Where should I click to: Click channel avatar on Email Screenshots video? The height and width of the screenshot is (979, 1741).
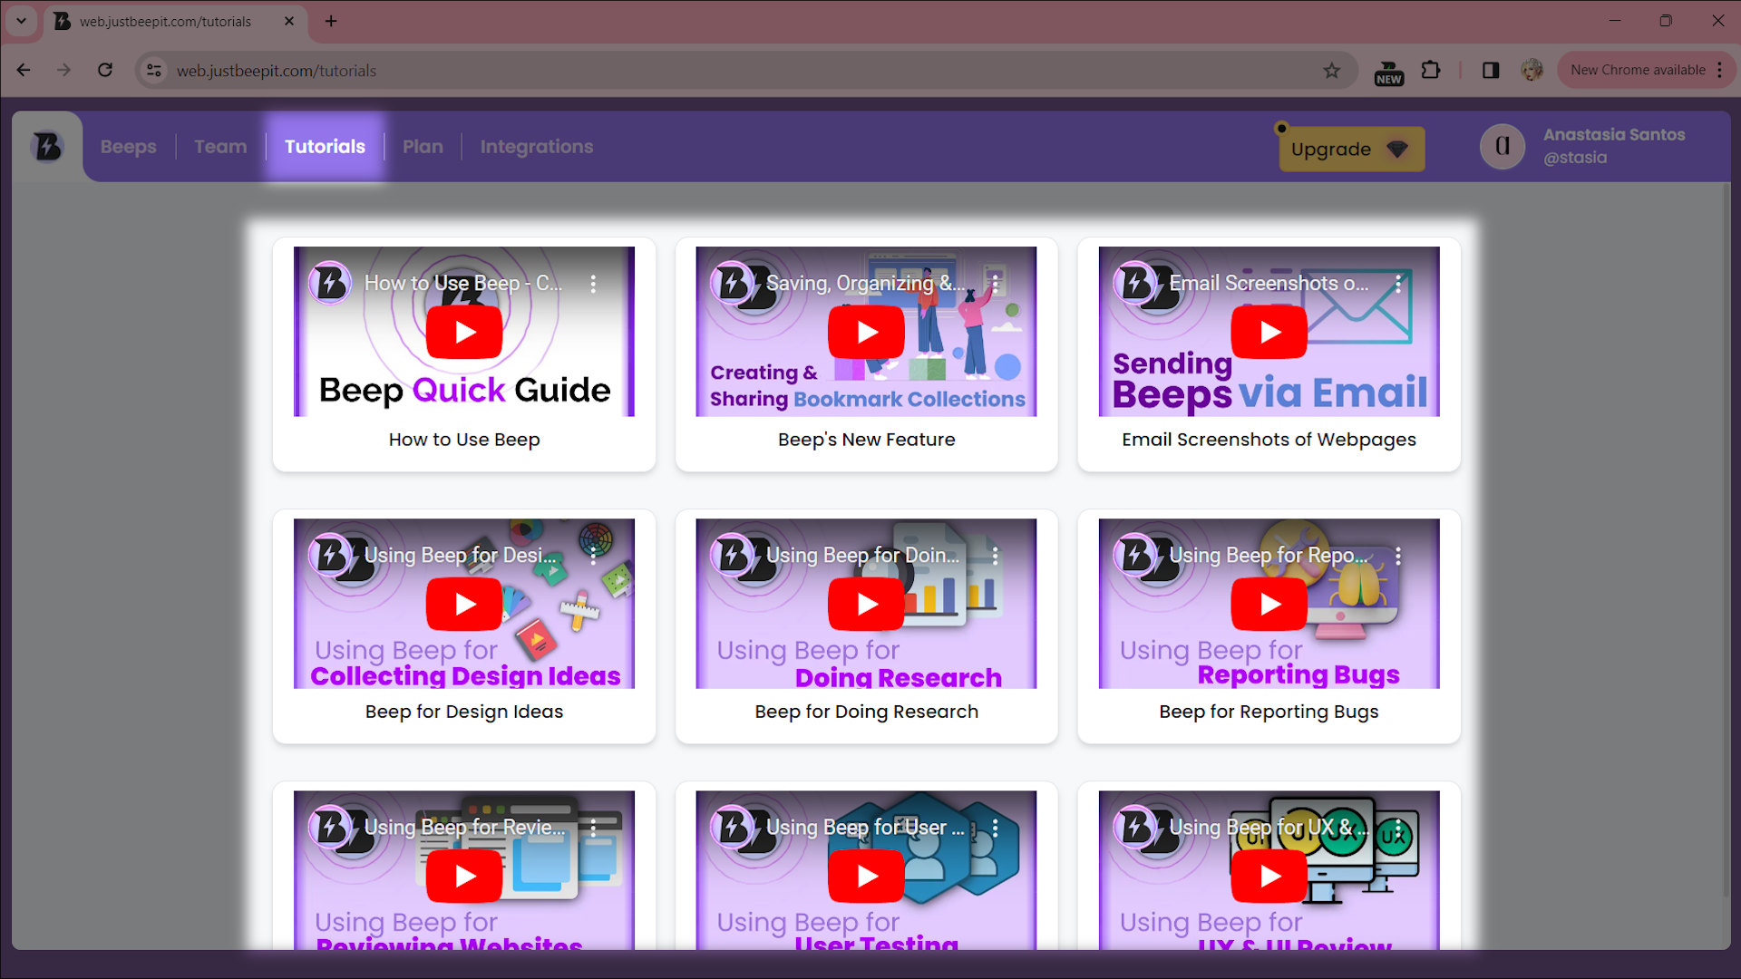(1134, 284)
